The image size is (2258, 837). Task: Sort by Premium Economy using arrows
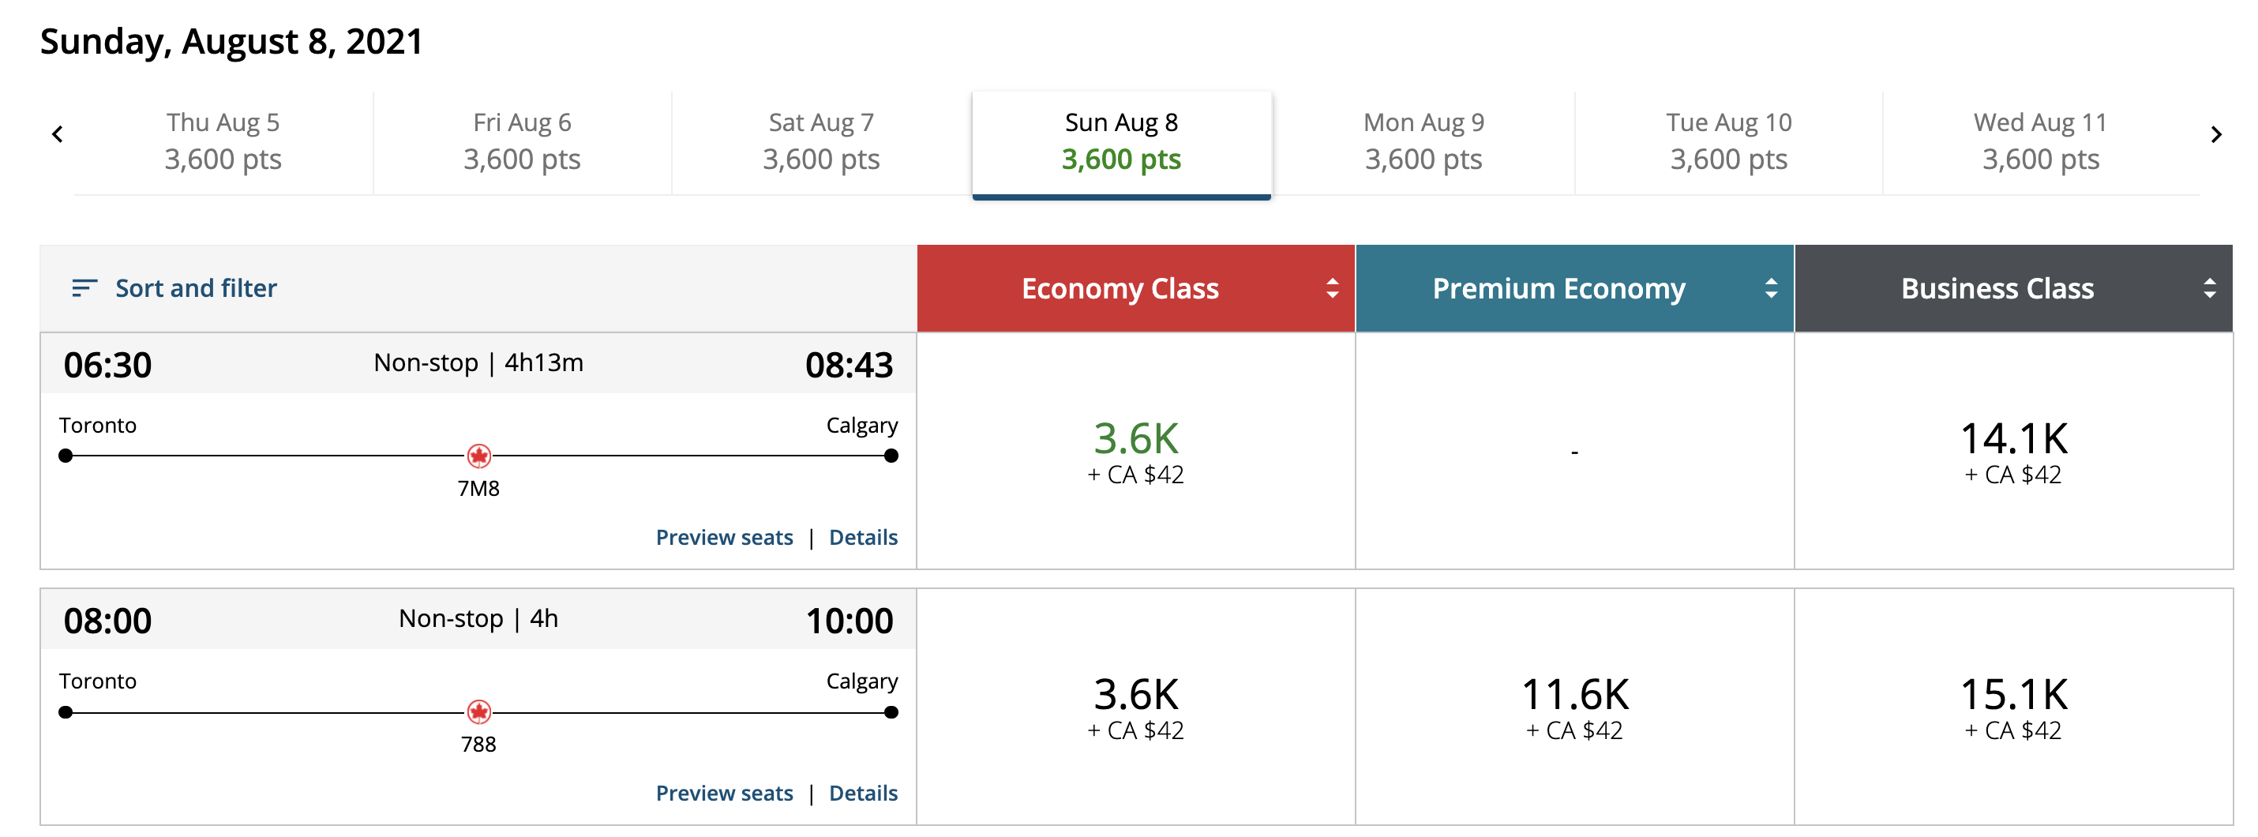[x=1771, y=288]
